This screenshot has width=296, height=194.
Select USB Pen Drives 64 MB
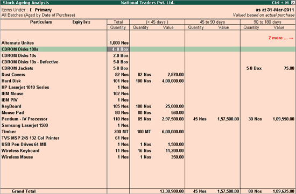pyautogui.click(x=24, y=144)
